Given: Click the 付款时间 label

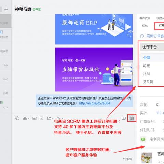Looking at the screenshot, I should click(x=148, y=130).
